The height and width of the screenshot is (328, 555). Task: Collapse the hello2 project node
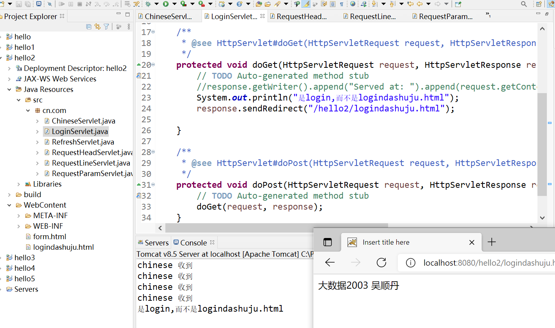[1, 58]
